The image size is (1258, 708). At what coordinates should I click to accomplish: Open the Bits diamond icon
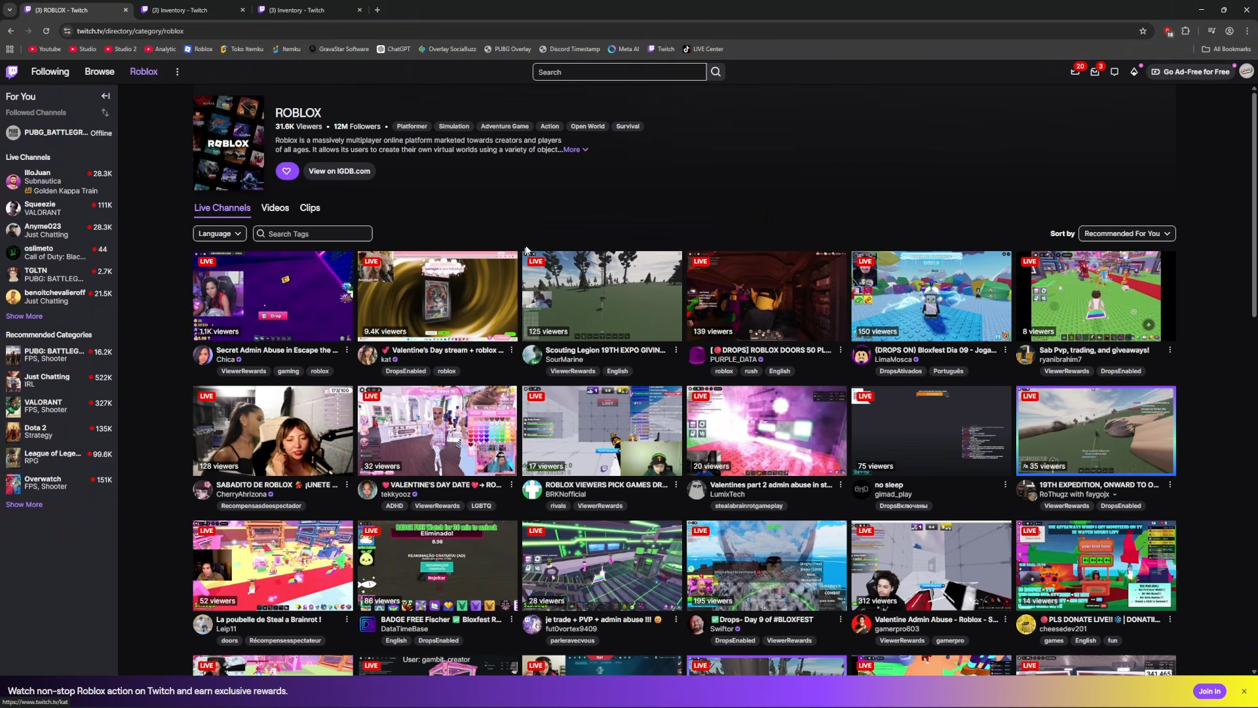(1134, 72)
